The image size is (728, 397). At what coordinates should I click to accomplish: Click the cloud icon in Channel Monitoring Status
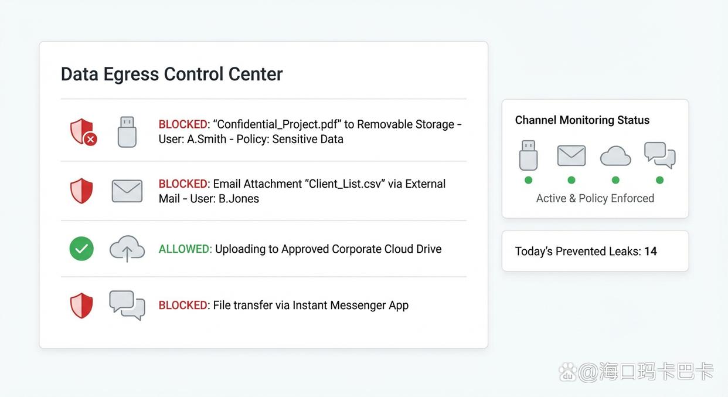(x=615, y=156)
